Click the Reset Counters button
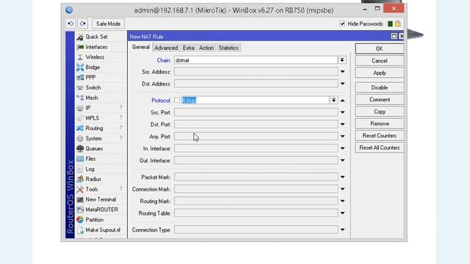This screenshot has width=470, height=264. [380, 136]
